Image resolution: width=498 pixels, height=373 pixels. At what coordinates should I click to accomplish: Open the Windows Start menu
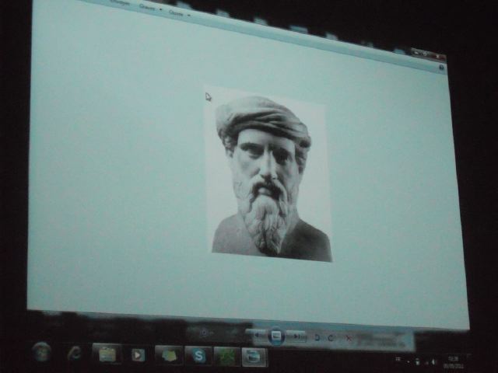[41, 352]
